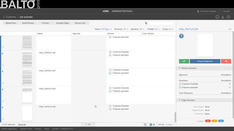The image size is (234, 131).
Task: Click the search magnifier icon
Action: tap(146, 23)
